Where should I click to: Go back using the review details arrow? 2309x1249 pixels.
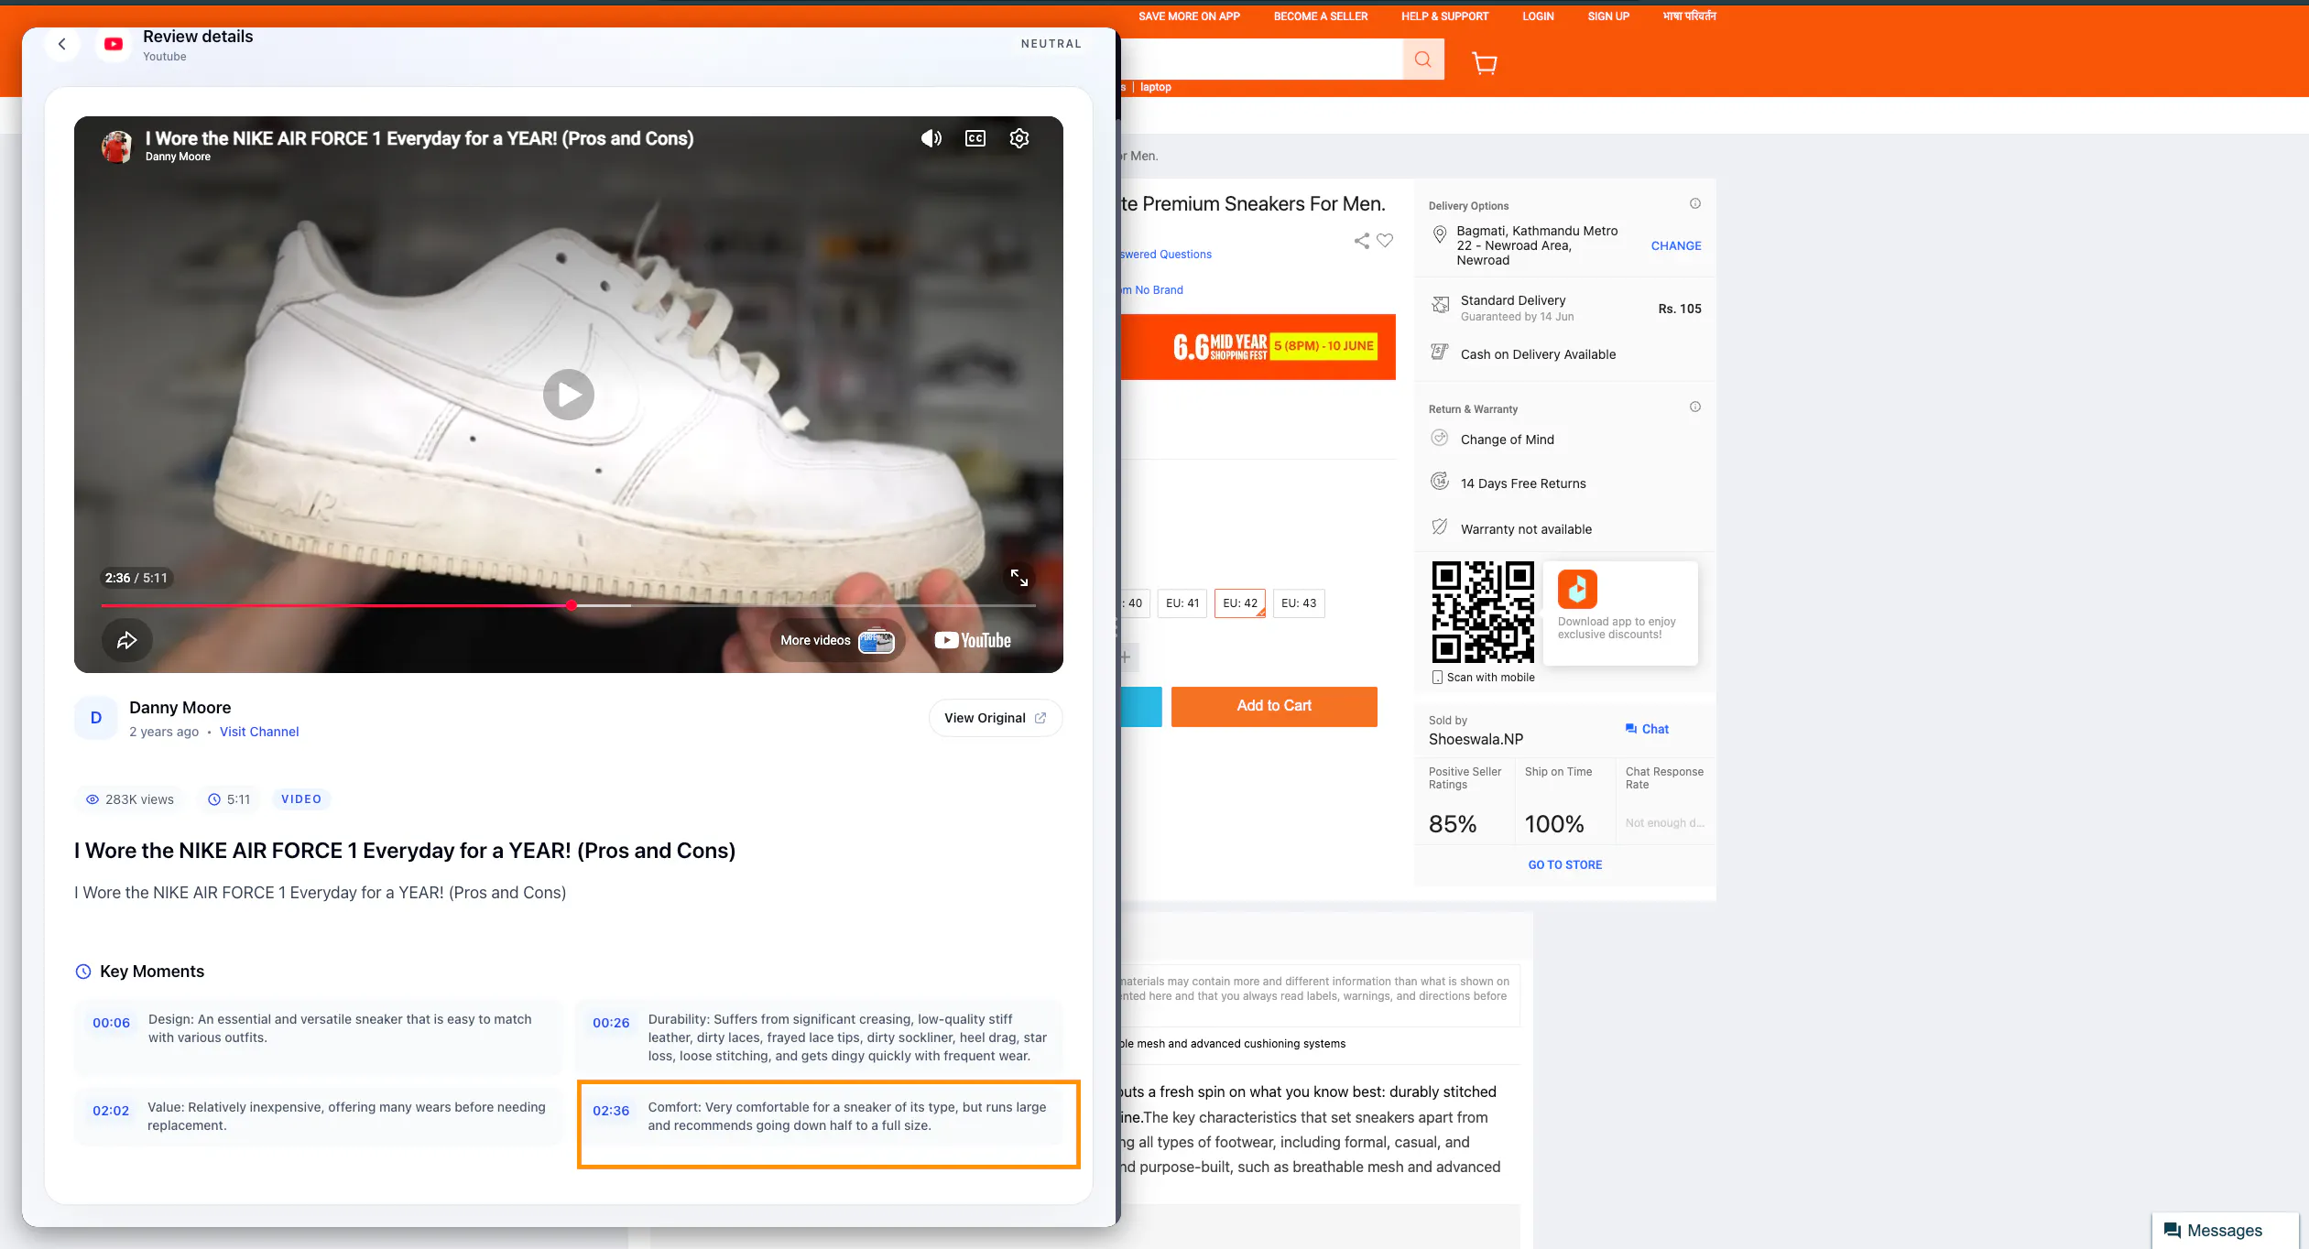pyautogui.click(x=62, y=44)
